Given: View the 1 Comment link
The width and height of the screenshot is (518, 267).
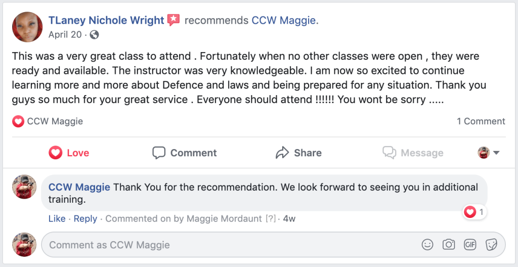Looking at the screenshot, I should click(x=481, y=121).
